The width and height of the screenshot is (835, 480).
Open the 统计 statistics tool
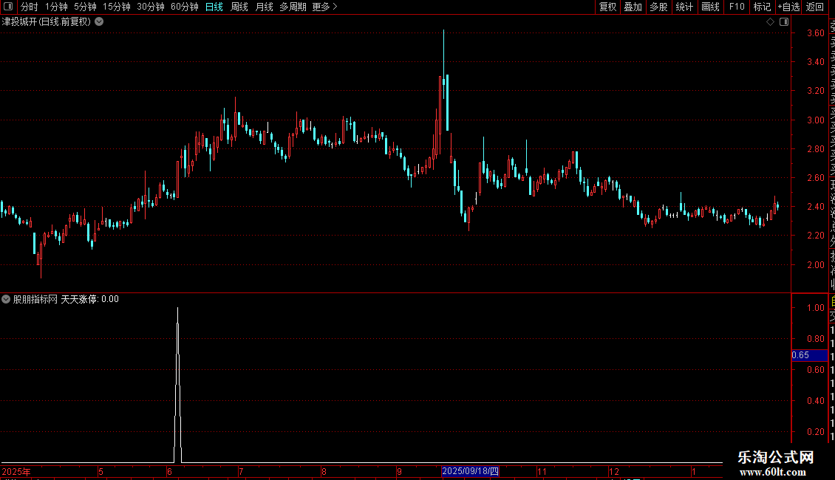pos(684,7)
